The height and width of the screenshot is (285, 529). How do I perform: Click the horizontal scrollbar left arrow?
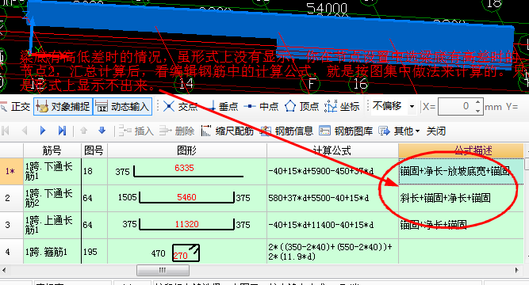4,270
